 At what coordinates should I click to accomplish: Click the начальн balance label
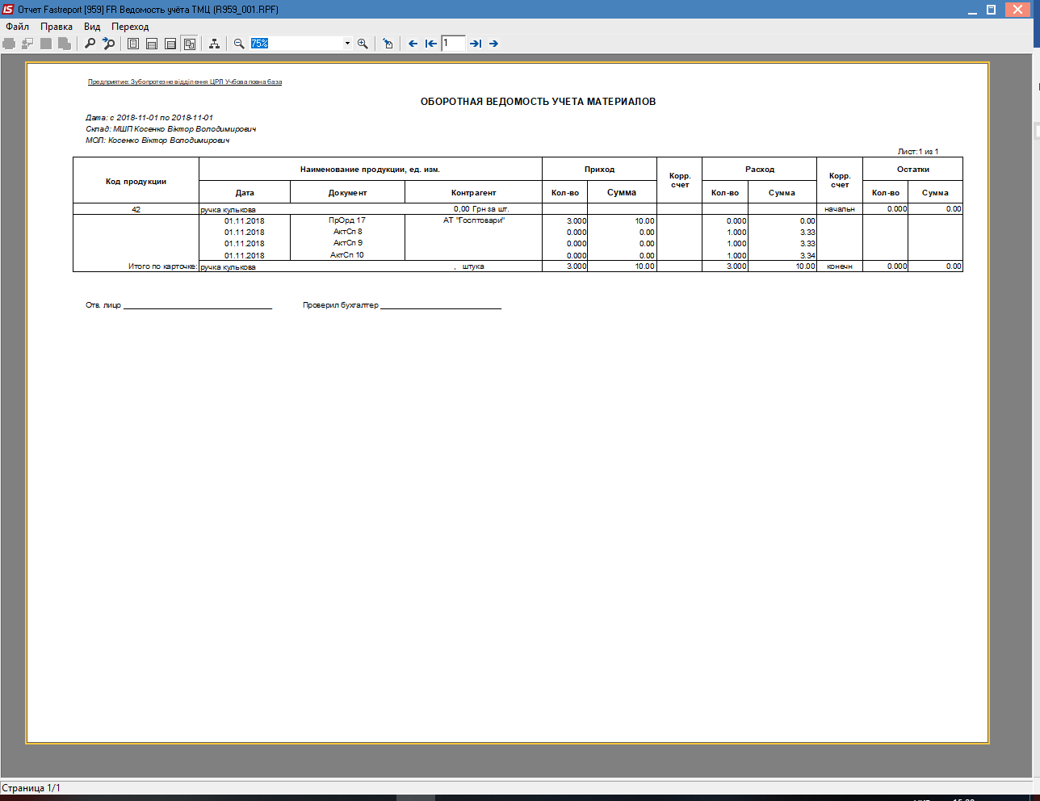coord(840,209)
